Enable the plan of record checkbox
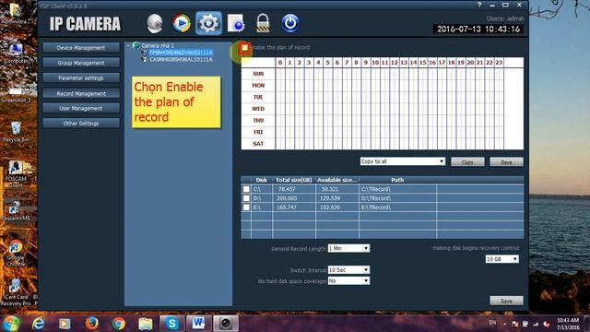590x332 pixels. pyautogui.click(x=244, y=47)
